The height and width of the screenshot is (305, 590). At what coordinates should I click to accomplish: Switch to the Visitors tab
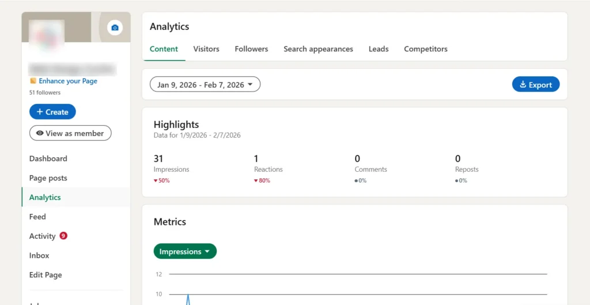click(x=206, y=49)
